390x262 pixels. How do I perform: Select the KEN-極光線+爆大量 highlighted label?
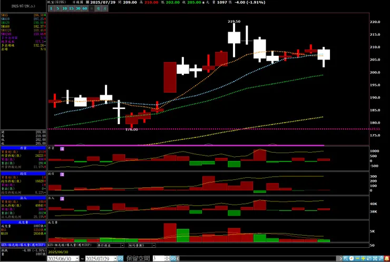tap(23, 245)
